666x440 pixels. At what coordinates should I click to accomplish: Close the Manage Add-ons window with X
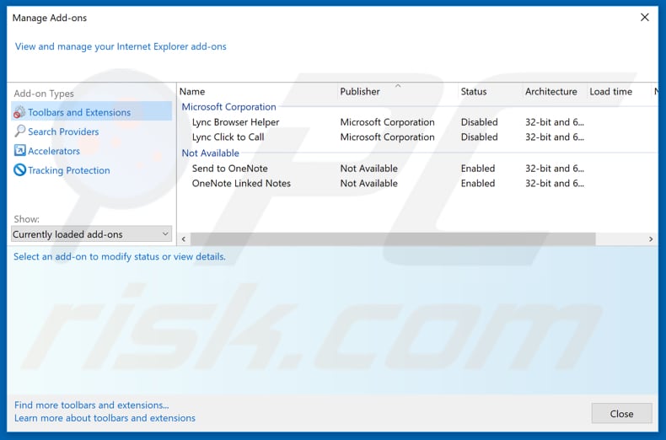[645, 18]
